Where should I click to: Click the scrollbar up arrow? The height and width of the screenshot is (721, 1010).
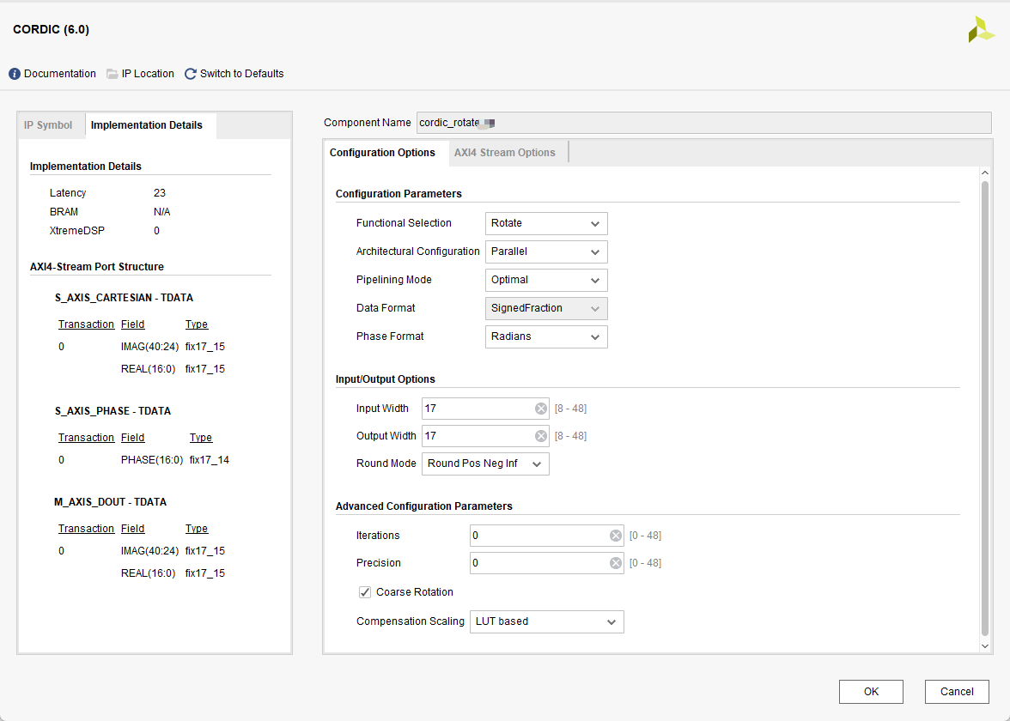click(984, 173)
